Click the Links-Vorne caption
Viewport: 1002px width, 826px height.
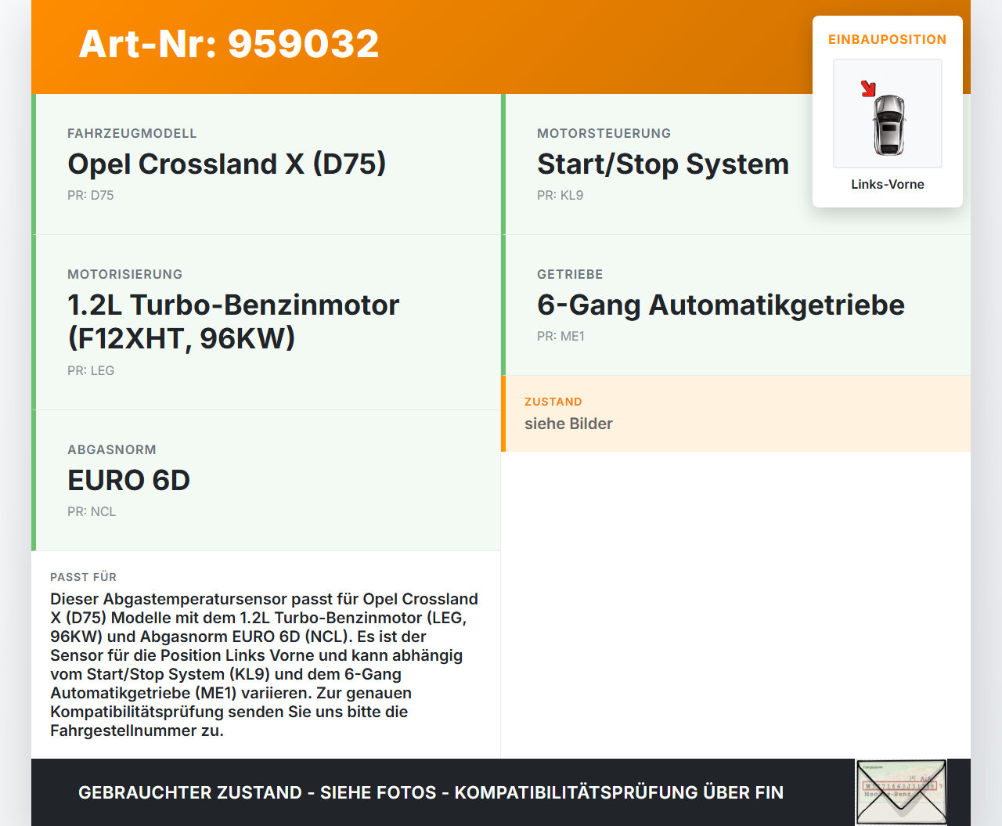(887, 185)
